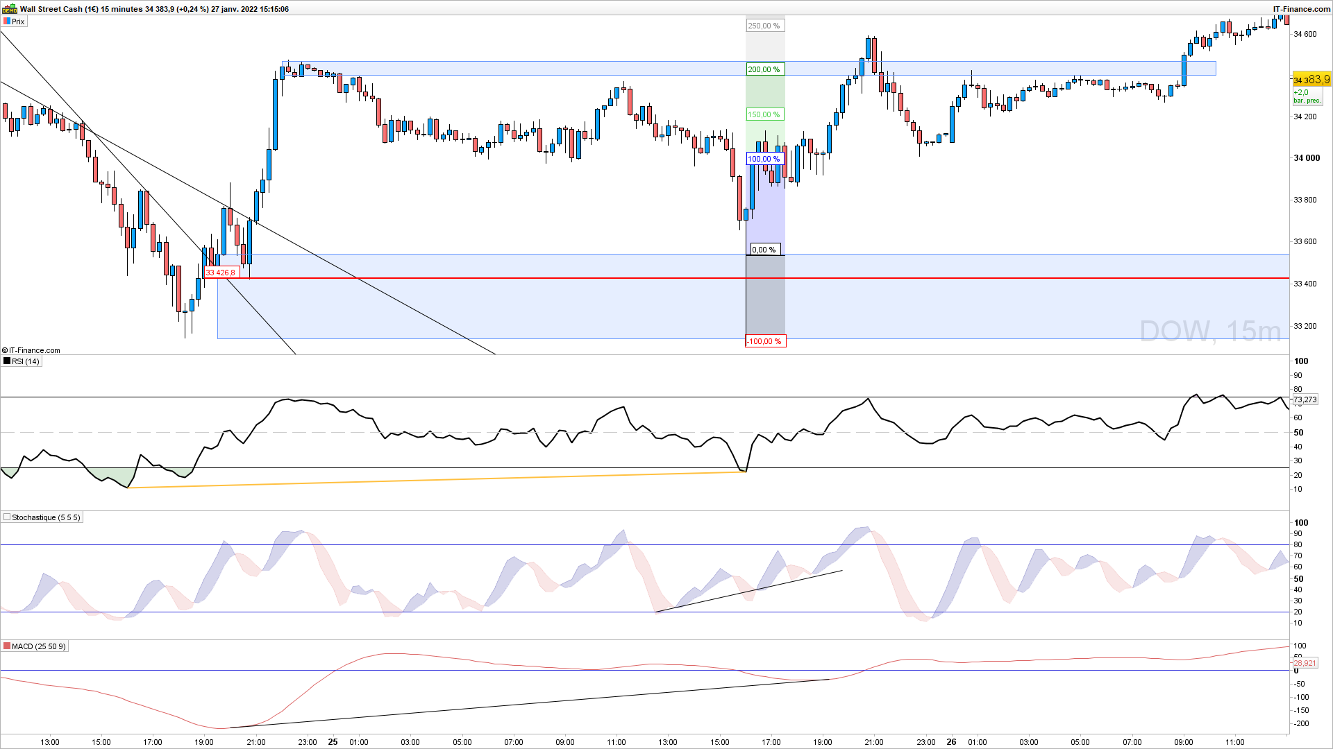Click the 200,00 % Fibonacci level label
This screenshot has height=749, width=1333.
point(764,69)
